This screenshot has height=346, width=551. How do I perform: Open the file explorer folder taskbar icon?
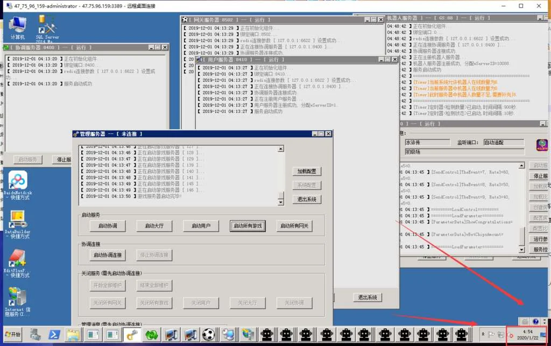73,335
